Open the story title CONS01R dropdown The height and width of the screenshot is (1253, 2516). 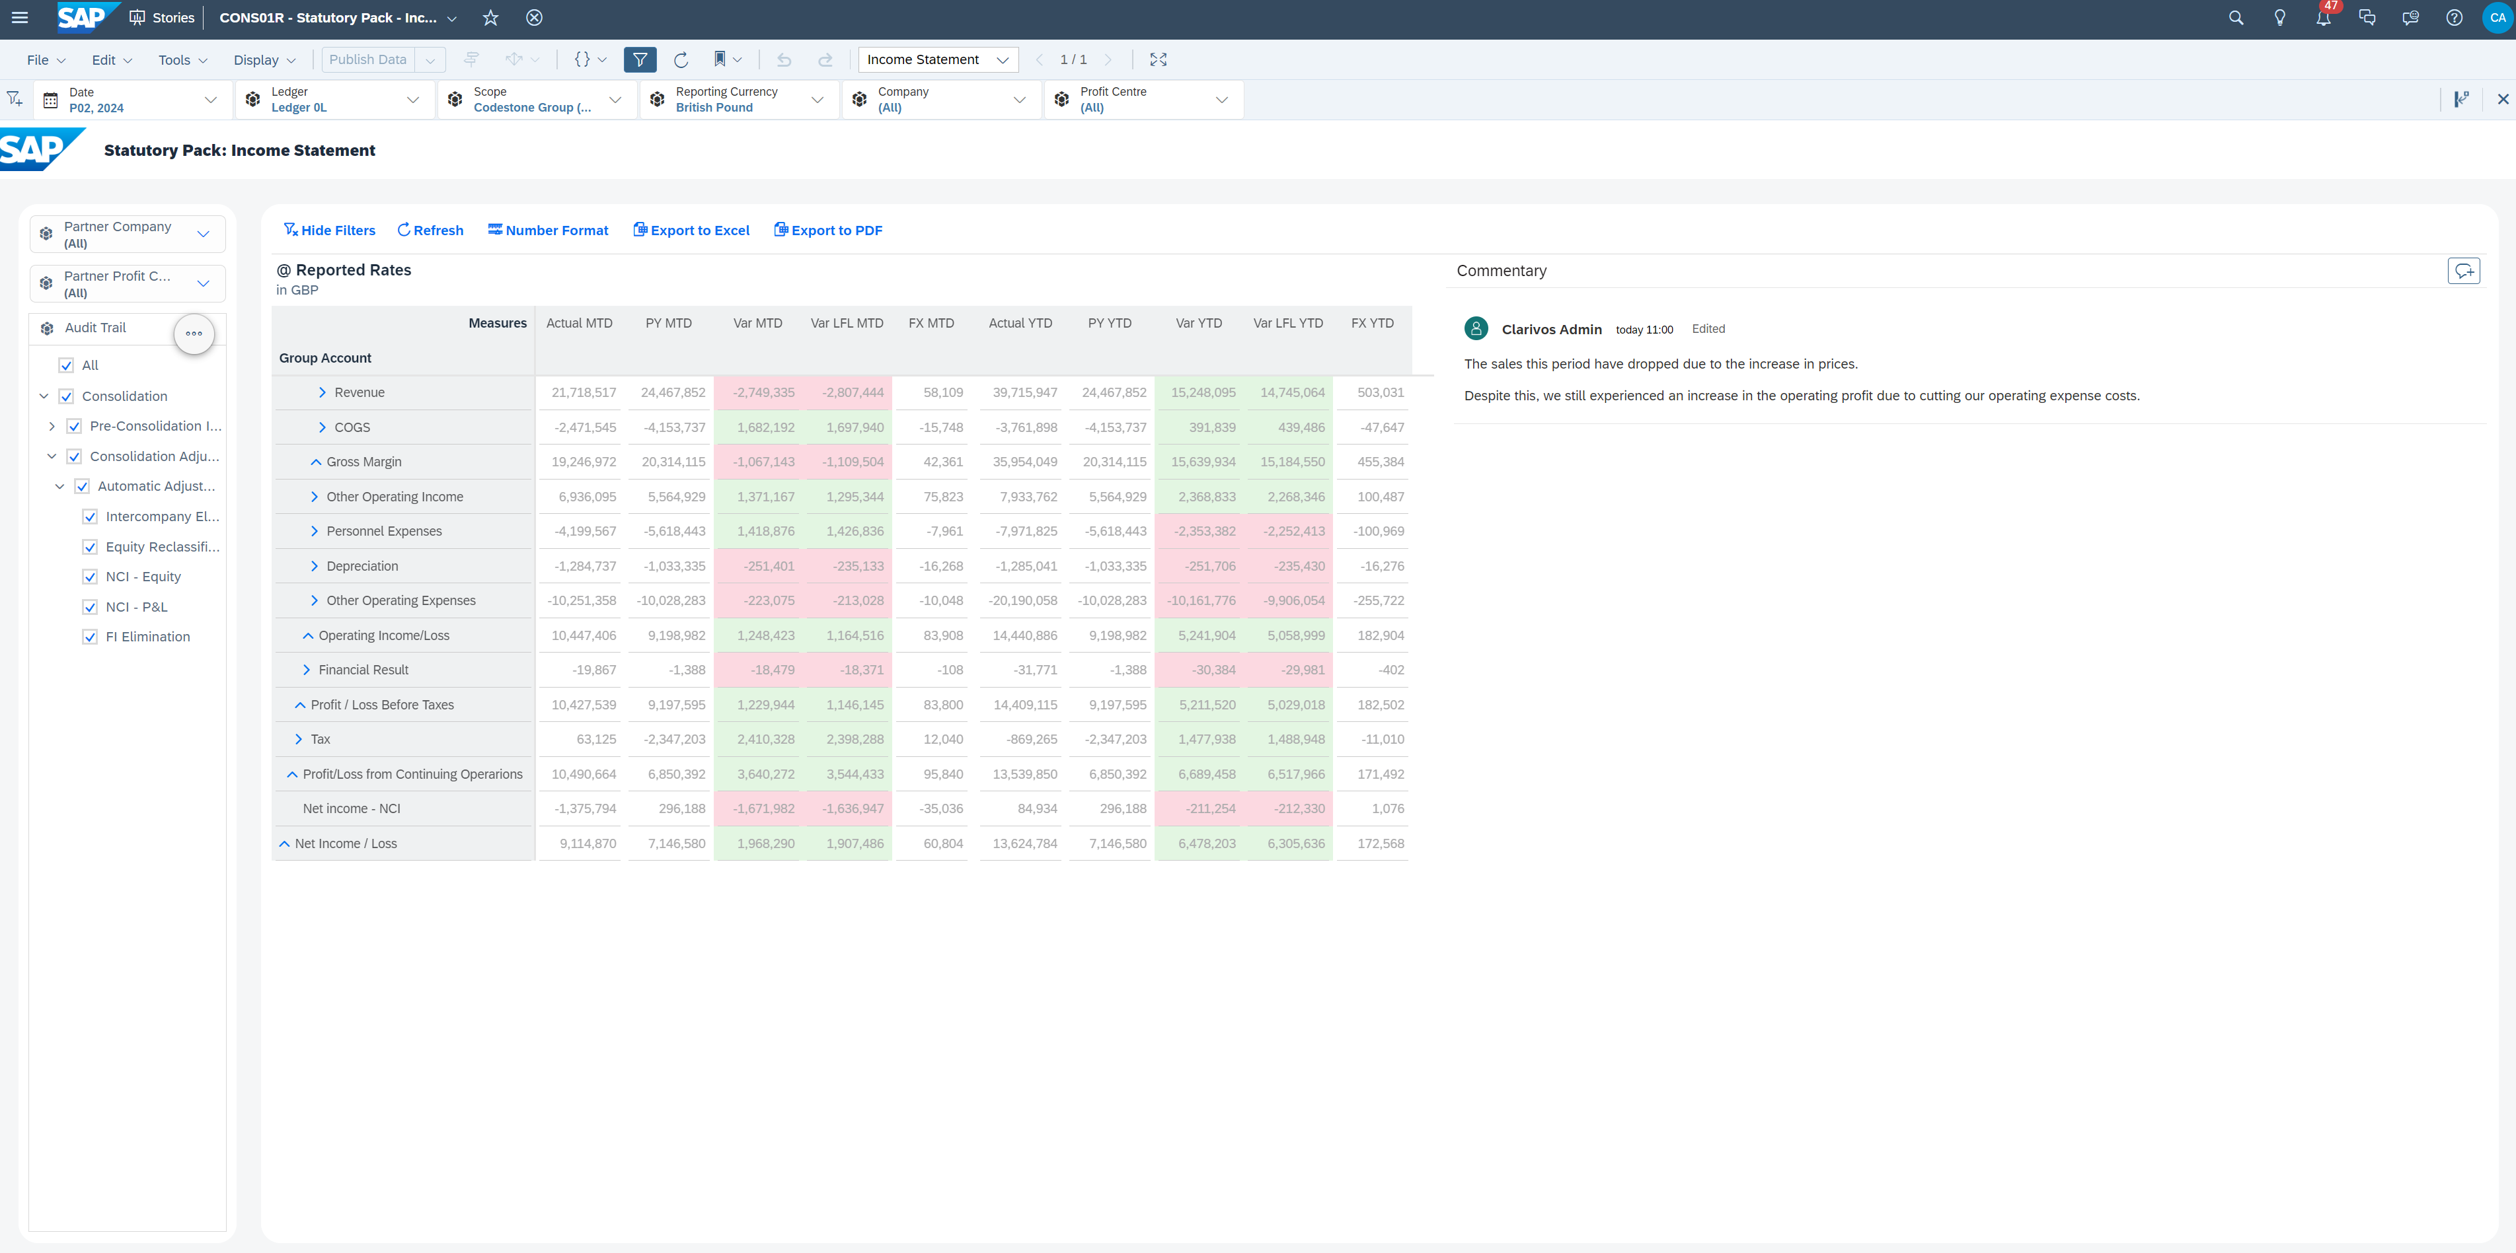click(338, 18)
